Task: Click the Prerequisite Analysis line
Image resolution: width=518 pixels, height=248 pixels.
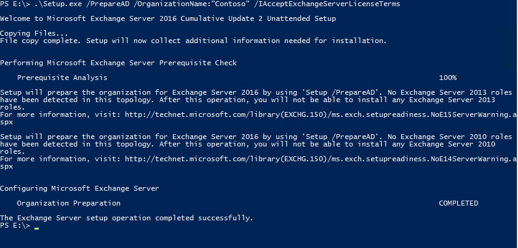Action: (62, 78)
